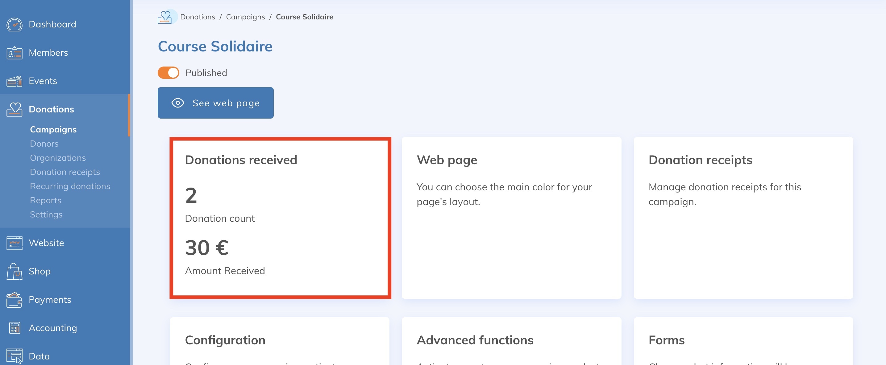This screenshot has height=365, width=886.
Task: Open Recurring donations submenu item
Action: tap(70, 186)
